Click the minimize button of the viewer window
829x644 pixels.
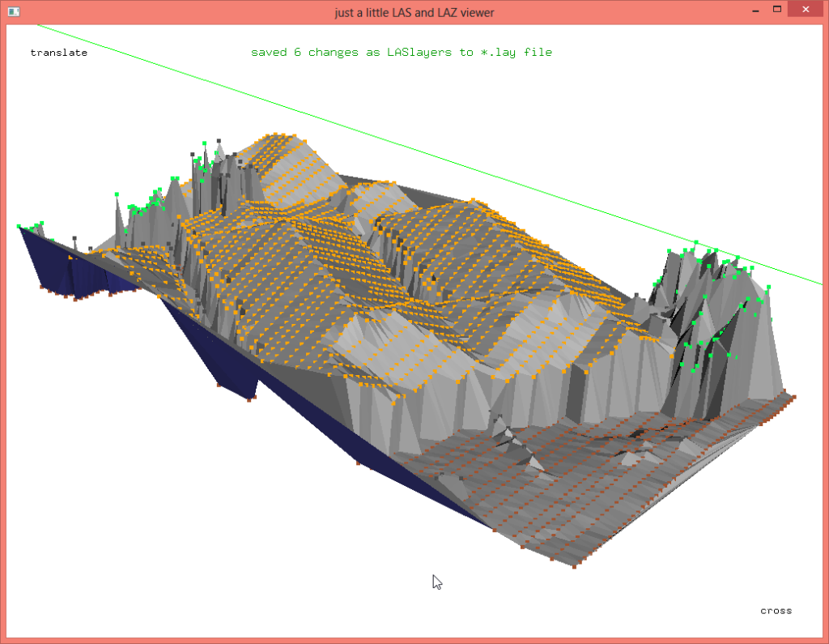click(x=755, y=10)
